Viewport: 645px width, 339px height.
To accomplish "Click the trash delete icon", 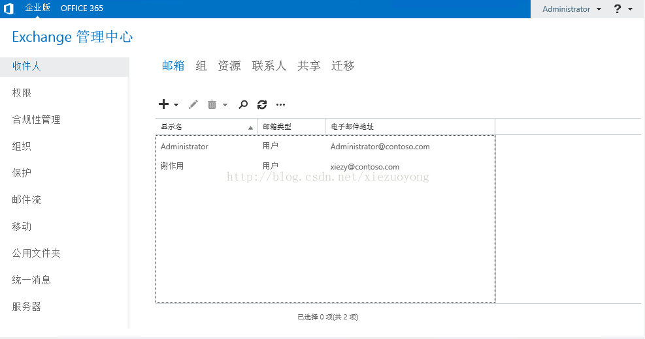I will [212, 105].
